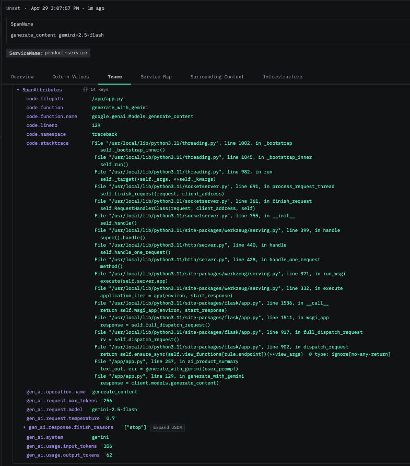
Task: Click the input tokens value 106
Action: pos(108,446)
